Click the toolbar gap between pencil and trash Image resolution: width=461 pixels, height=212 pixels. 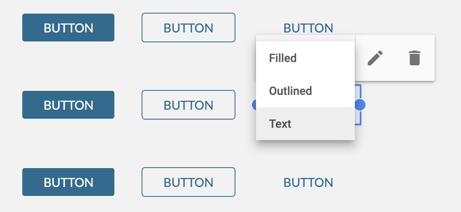396,58
